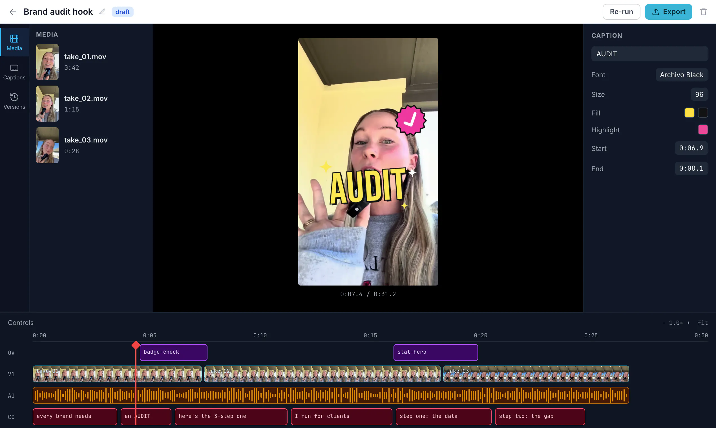This screenshot has width=716, height=428.
Task: Select the stat-hero overlay clip
Action: (435, 353)
